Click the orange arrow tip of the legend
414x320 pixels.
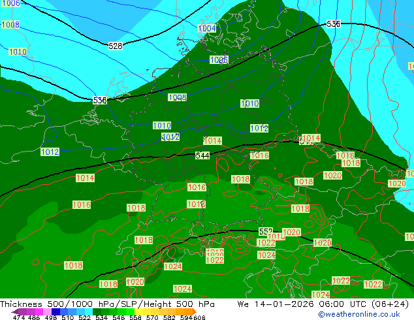point(195,312)
